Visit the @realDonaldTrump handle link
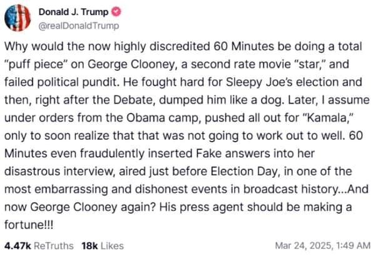 pos(79,26)
